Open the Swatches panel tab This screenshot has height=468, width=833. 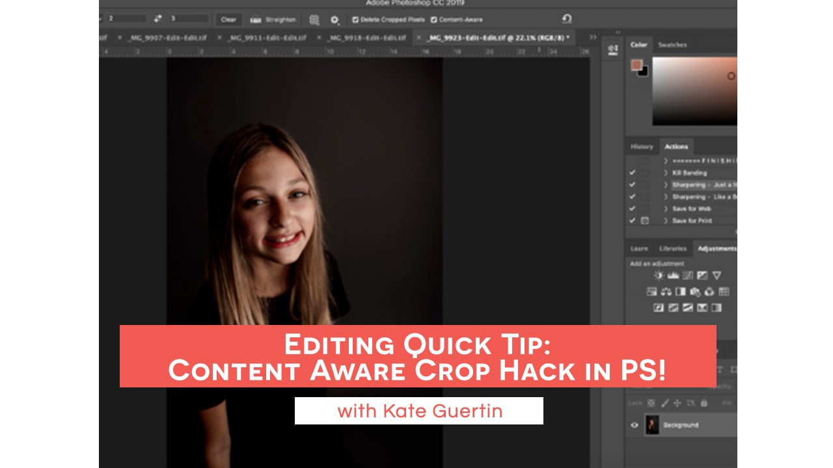(x=672, y=45)
